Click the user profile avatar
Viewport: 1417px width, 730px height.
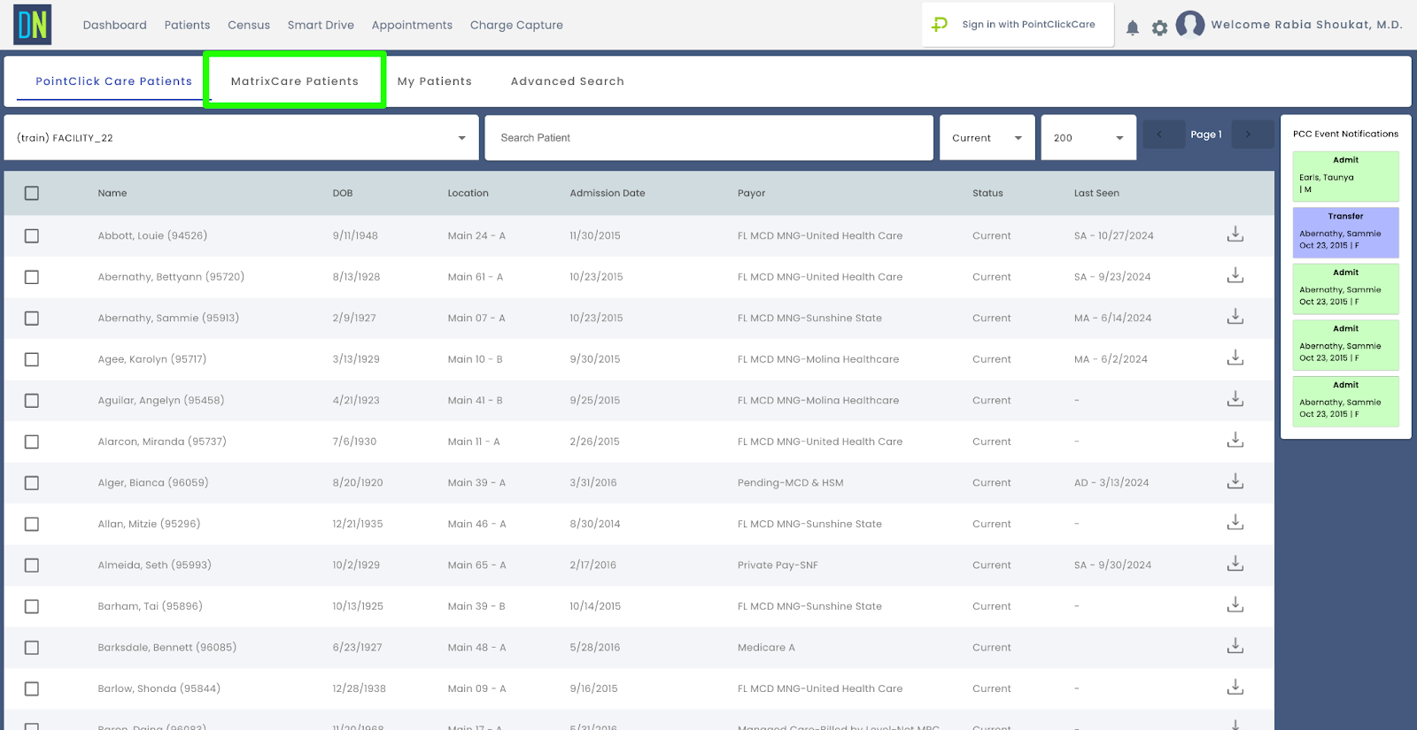[x=1189, y=25]
